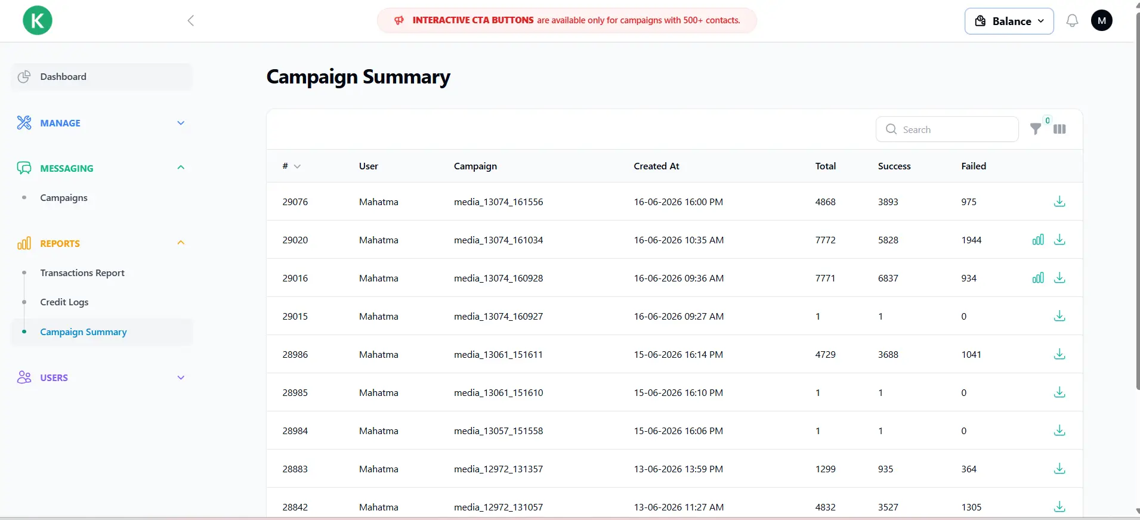Click the green K logo

38,20
